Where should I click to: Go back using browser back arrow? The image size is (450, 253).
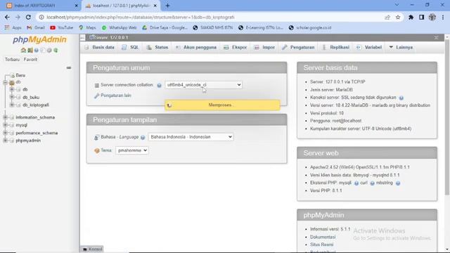[7, 17]
